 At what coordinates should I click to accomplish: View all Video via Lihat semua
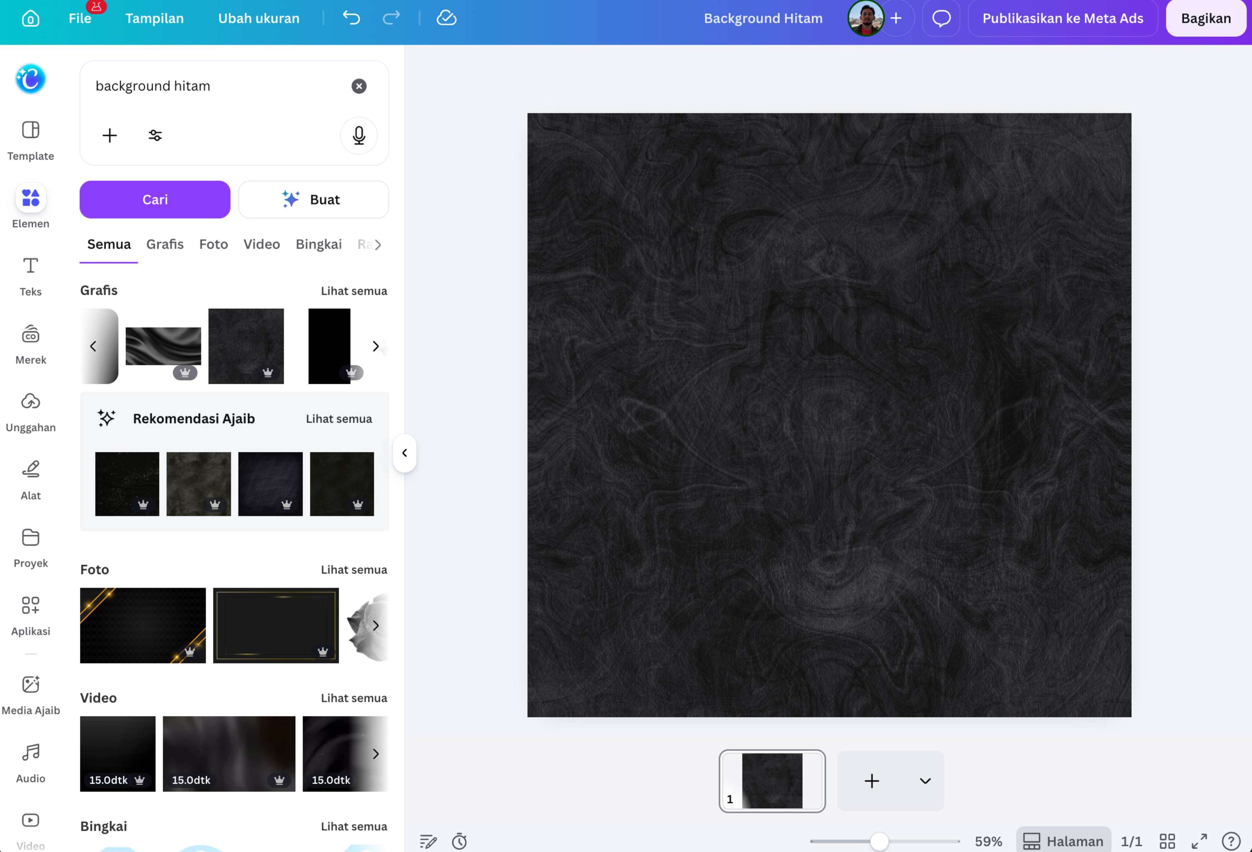(354, 698)
